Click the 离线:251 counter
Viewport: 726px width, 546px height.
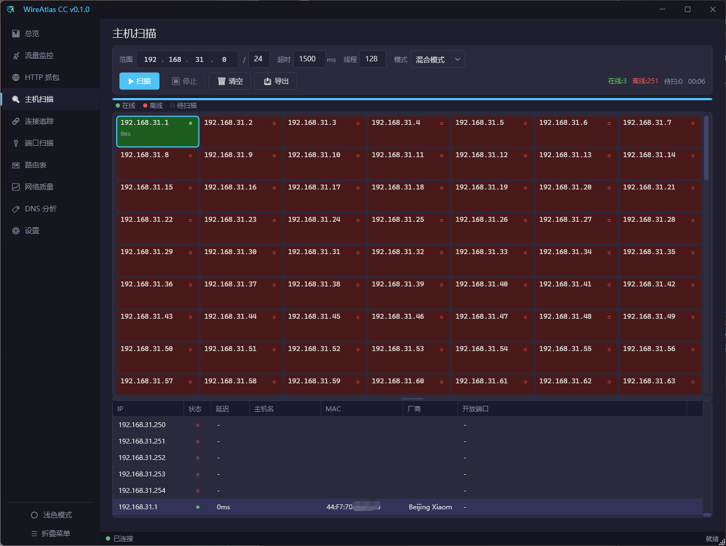point(645,81)
